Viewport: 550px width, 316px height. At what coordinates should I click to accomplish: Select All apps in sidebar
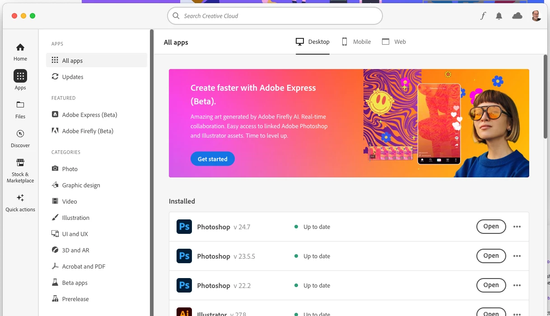[x=97, y=60]
